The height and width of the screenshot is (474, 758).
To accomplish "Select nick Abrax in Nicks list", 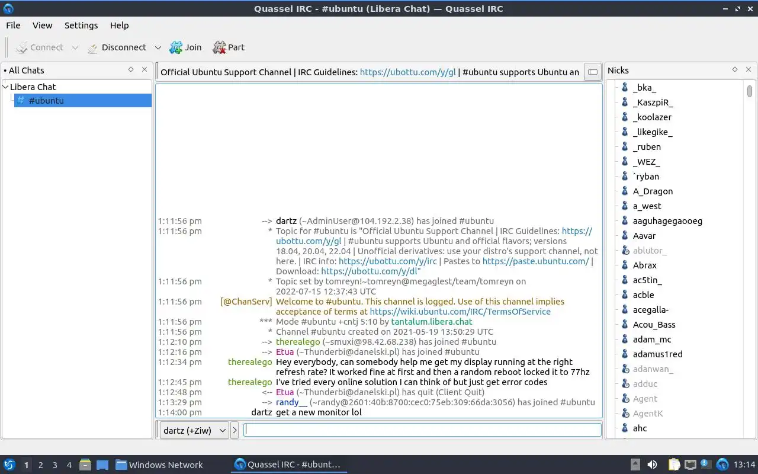I will (644, 265).
